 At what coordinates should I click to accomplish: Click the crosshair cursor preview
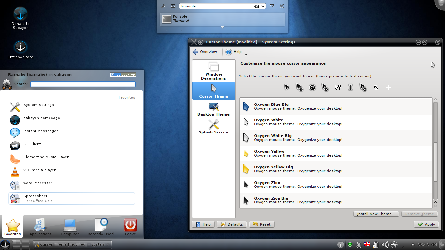389,87
